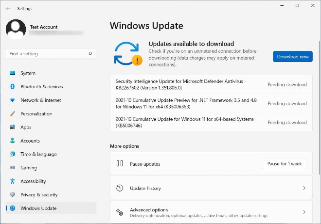Expand Update history chevron
Image resolution: width=321 pixels, height=224 pixels.
point(304,188)
